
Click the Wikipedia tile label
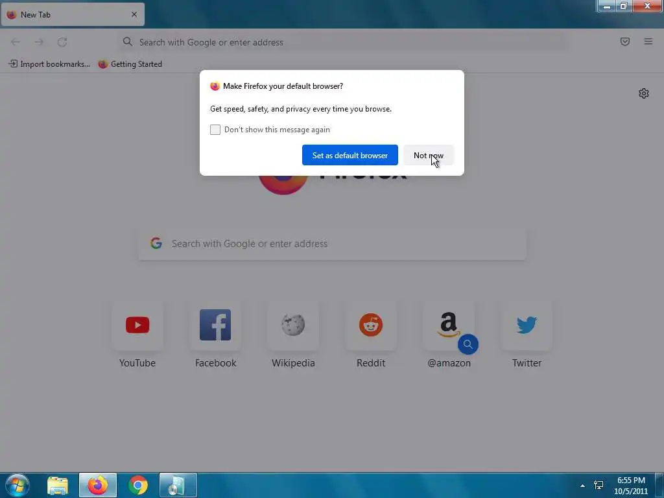tap(293, 363)
